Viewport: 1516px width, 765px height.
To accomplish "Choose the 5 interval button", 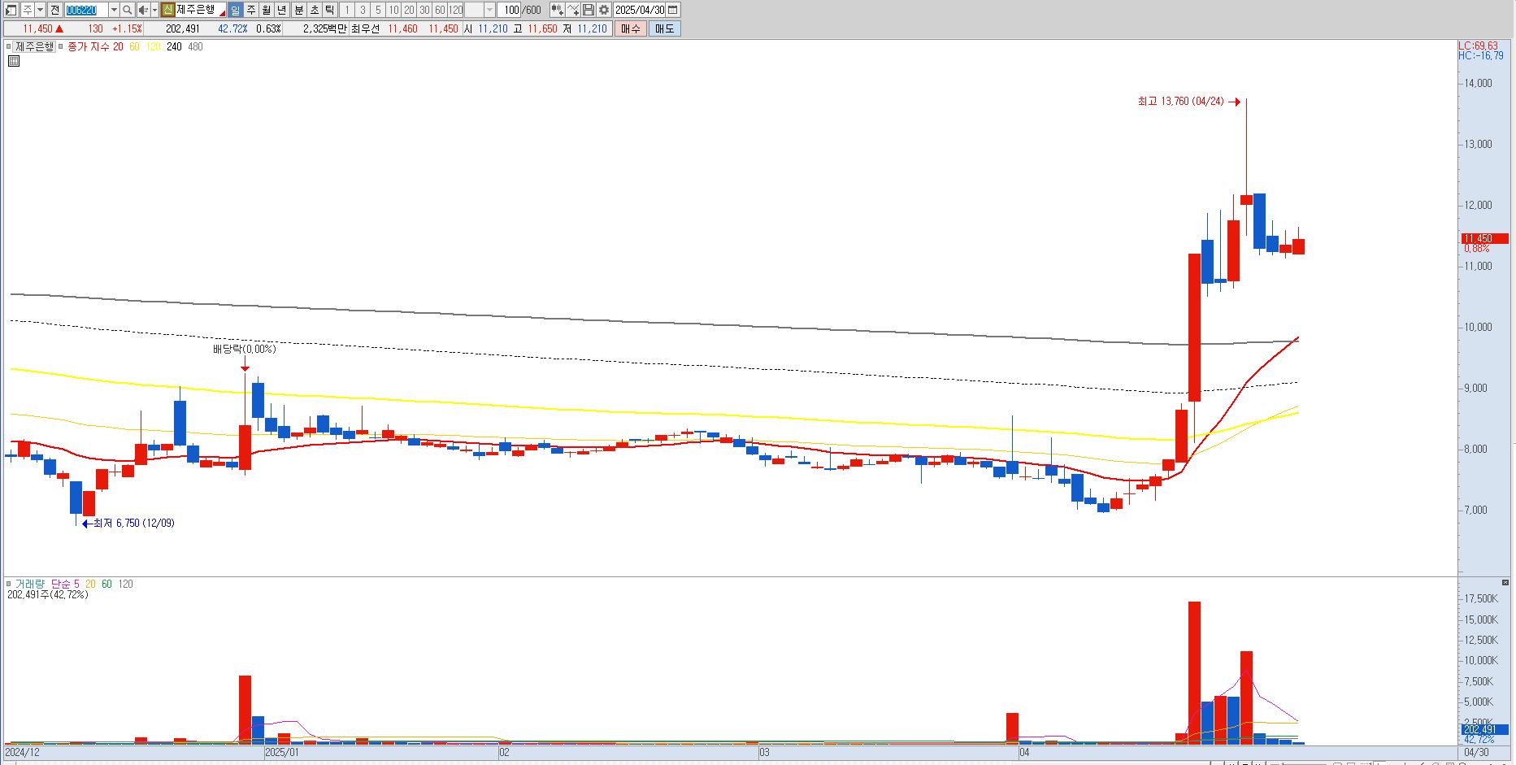I will coord(378,10).
